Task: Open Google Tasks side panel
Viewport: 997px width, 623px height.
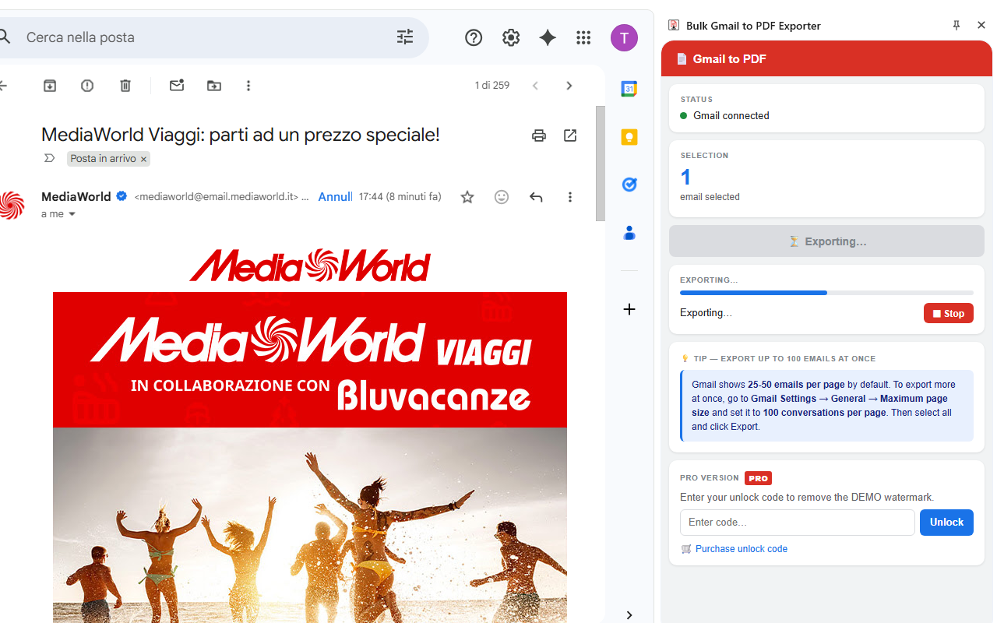Action: click(629, 185)
